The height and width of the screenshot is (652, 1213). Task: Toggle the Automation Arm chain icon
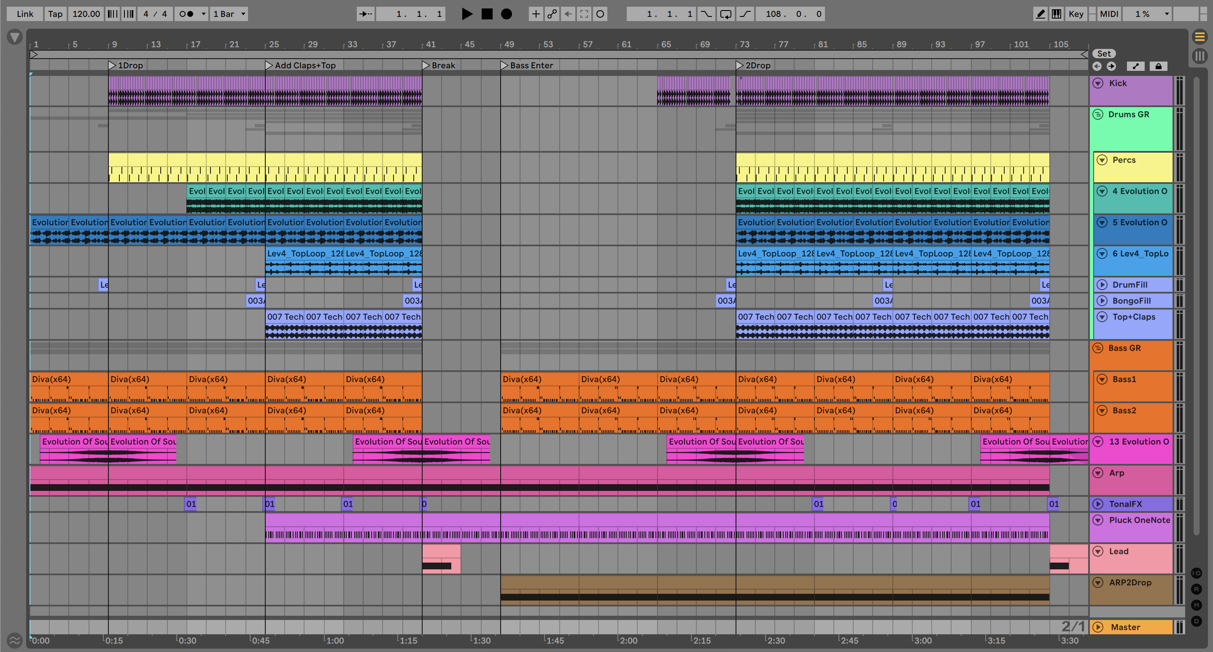point(552,13)
